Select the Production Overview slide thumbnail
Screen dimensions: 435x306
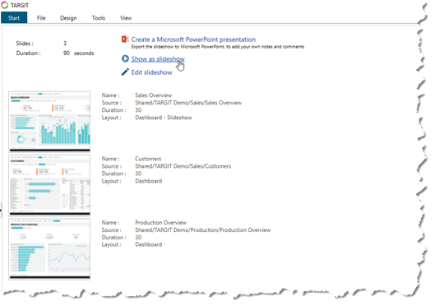coord(49,249)
